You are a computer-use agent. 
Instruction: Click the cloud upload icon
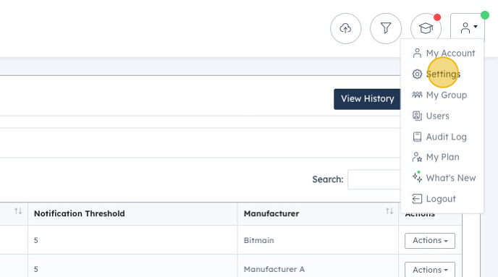345,28
